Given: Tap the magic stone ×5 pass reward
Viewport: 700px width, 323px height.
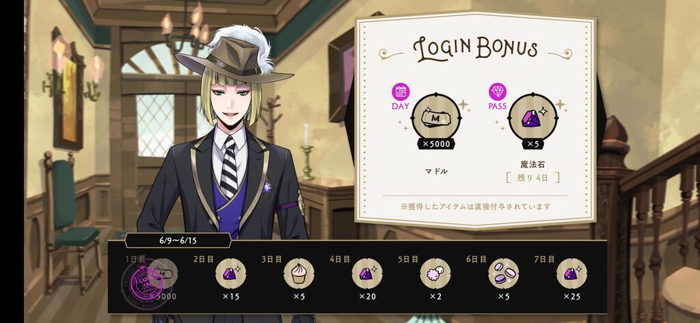Looking at the screenshot, I should pos(533,117).
